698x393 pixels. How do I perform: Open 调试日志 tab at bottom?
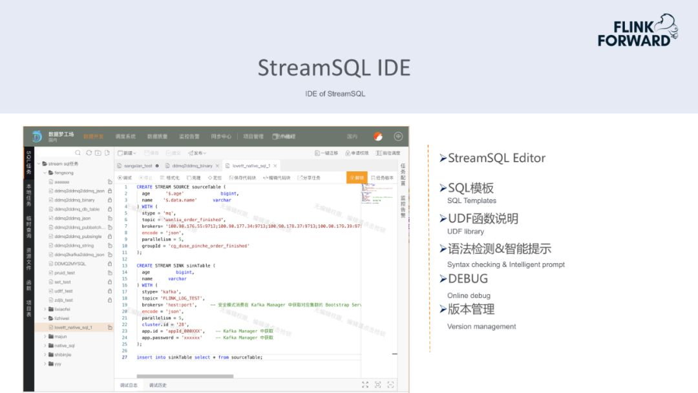[129, 385]
